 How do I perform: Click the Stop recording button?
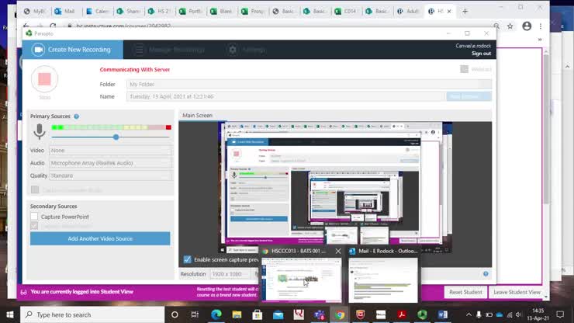click(x=44, y=79)
